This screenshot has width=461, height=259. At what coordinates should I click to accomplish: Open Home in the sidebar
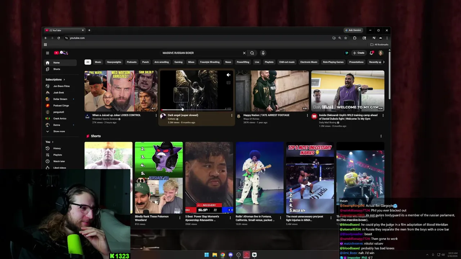[60, 63]
